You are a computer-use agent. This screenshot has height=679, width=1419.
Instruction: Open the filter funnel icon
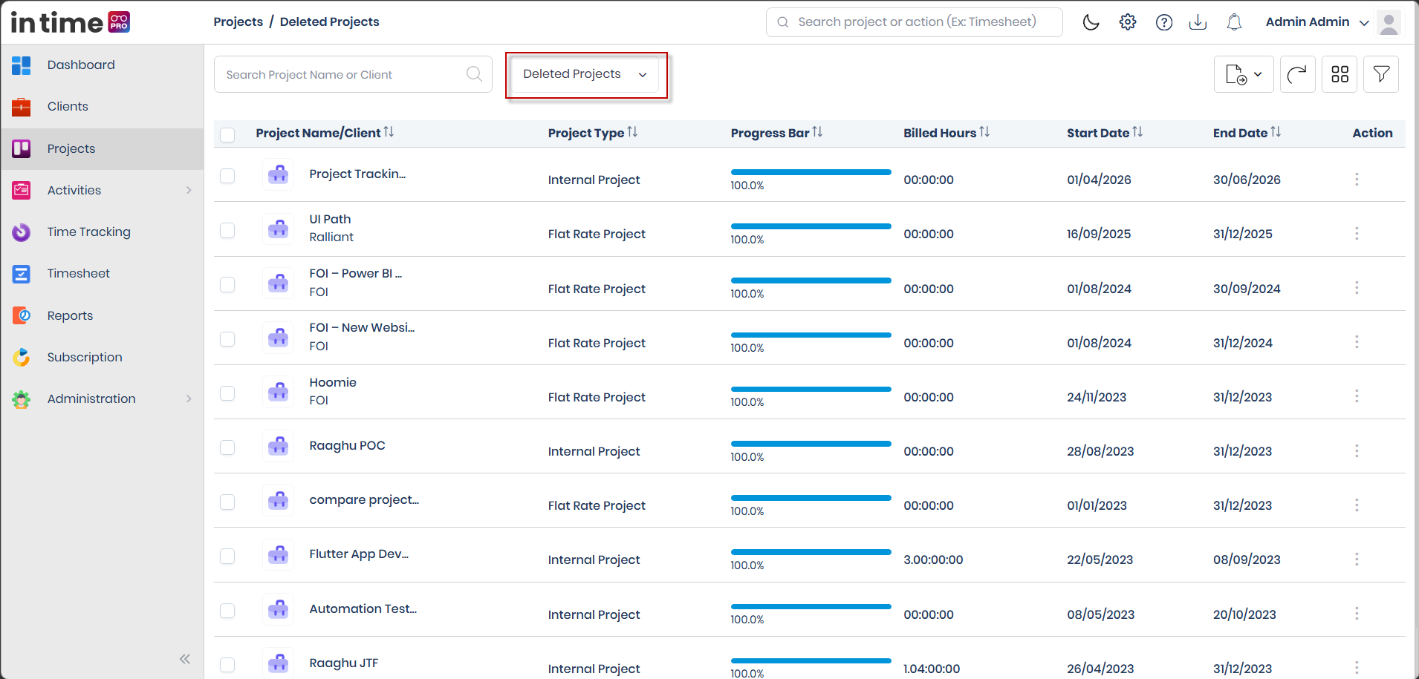click(x=1381, y=74)
